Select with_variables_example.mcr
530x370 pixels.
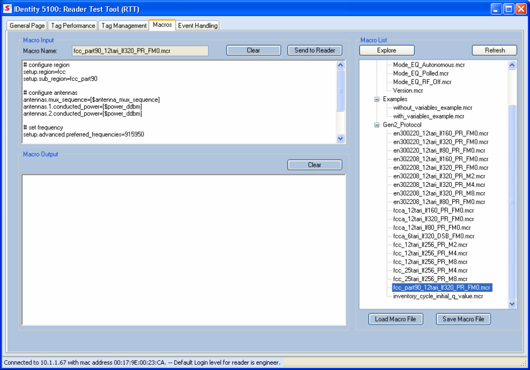coord(429,116)
